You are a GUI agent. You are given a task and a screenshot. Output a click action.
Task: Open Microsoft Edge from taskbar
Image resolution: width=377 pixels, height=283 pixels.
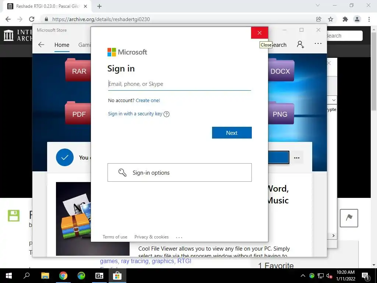tap(81, 276)
